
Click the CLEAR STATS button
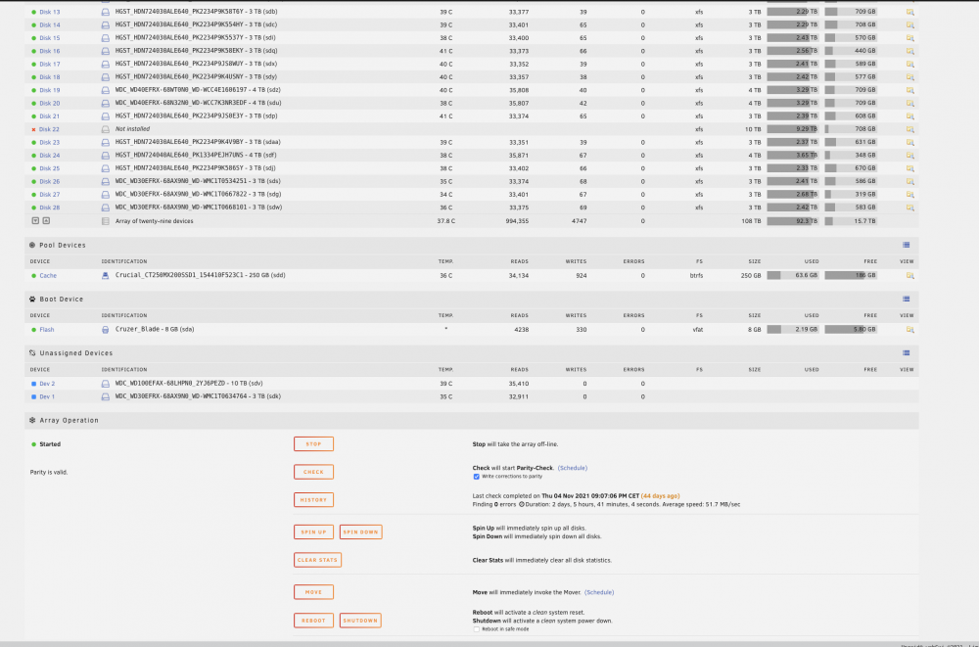coord(318,560)
